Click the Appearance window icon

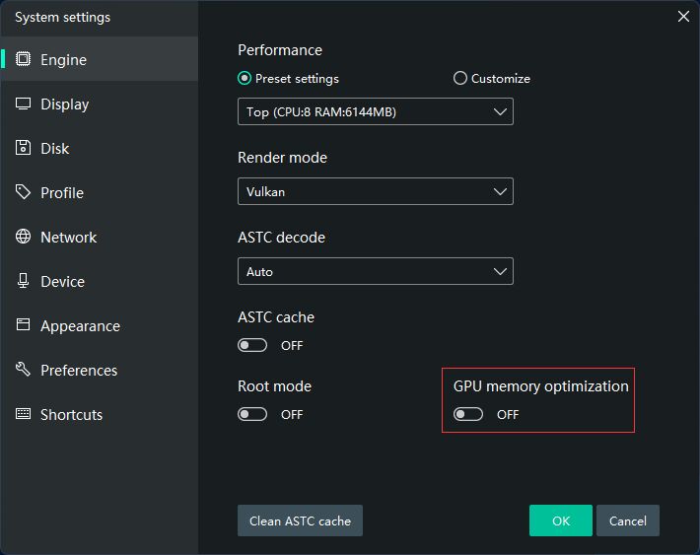[x=23, y=325]
